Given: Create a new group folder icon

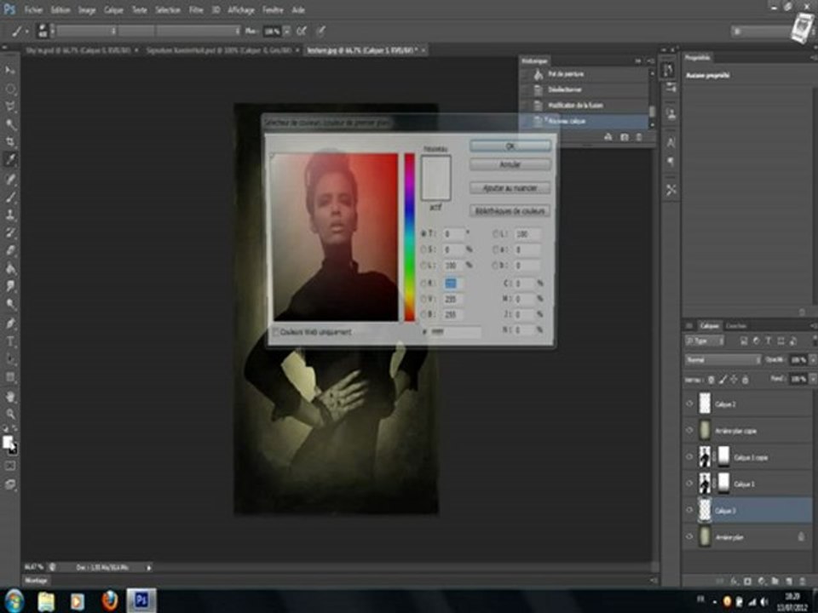Looking at the screenshot, I should tap(775, 581).
